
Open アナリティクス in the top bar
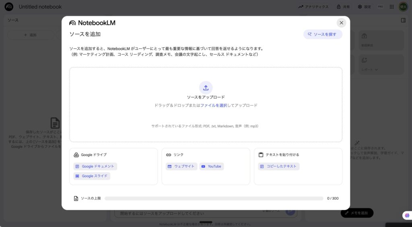point(313,7)
